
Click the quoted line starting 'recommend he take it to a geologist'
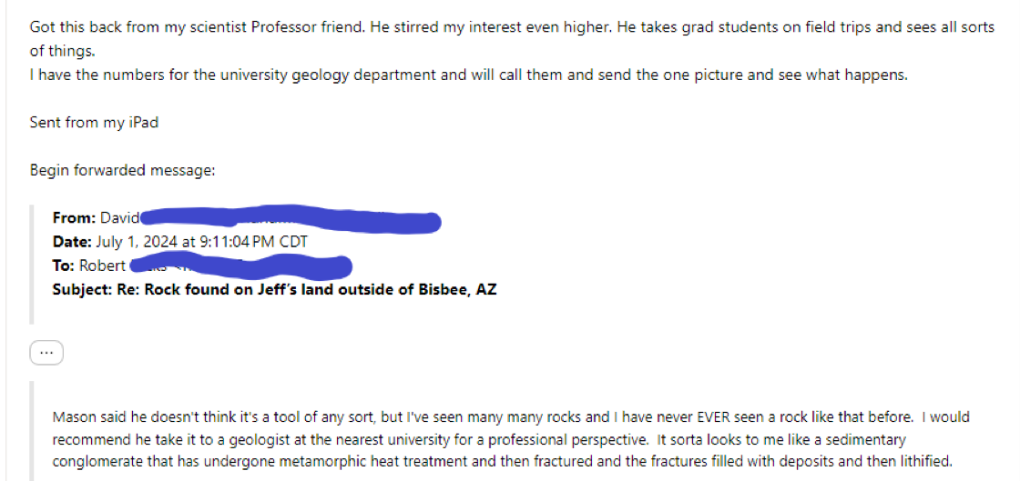(x=479, y=439)
